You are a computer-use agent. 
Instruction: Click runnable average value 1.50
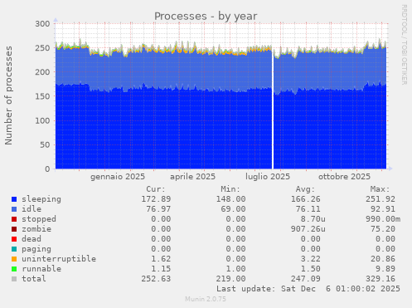coord(311,269)
